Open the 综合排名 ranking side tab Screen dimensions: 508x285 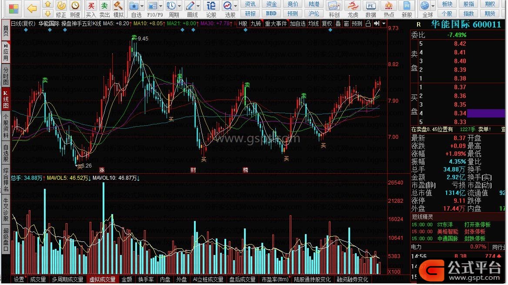tap(6, 179)
